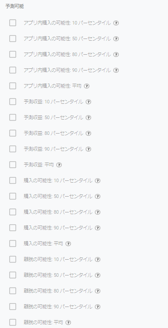Click the 予測可能 section heading

[x=14, y=7]
